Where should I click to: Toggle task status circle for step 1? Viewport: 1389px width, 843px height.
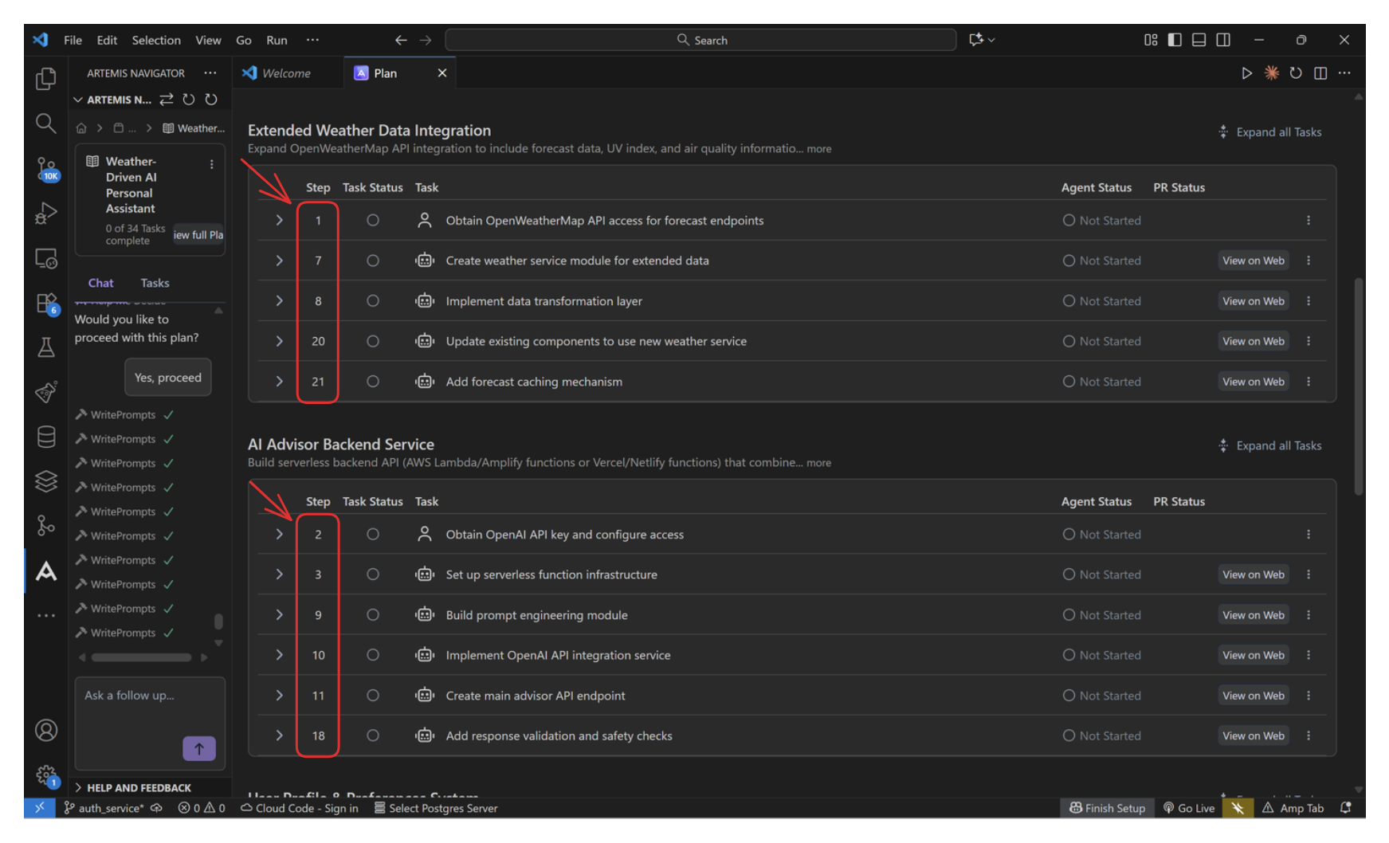pos(372,221)
